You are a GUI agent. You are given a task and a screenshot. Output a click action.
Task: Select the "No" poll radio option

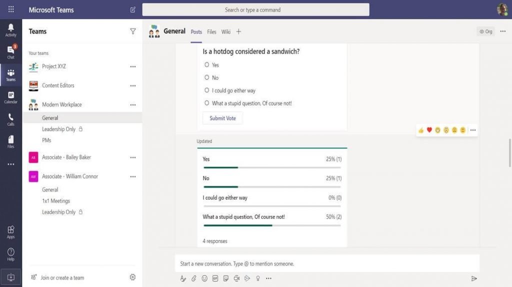coord(206,77)
